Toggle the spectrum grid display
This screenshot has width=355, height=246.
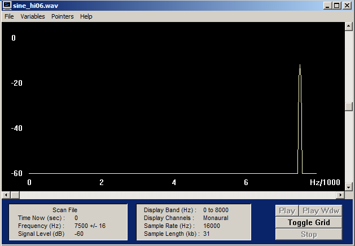tap(309, 222)
